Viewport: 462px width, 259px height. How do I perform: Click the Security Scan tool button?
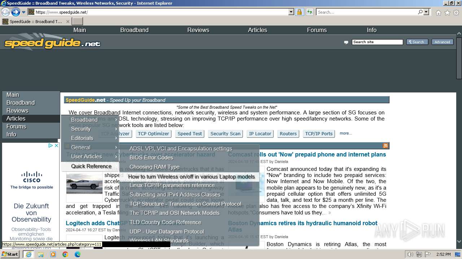tap(225, 133)
